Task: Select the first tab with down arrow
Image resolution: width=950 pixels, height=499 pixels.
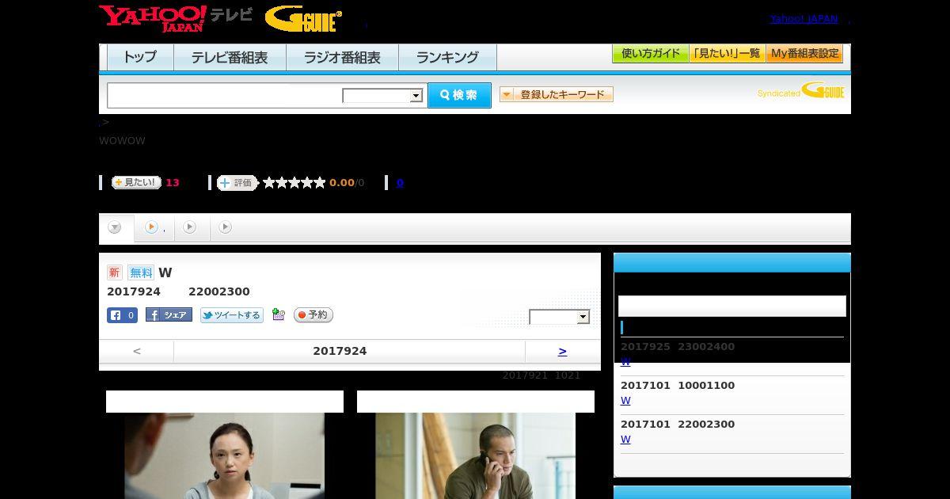Action: tap(116, 228)
